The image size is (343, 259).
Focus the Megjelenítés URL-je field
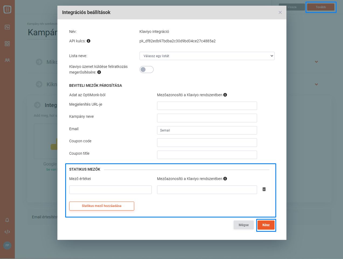(x=207, y=106)
